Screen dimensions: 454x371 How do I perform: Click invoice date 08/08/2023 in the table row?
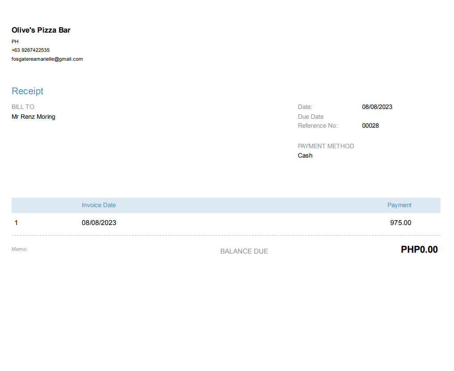(99, 223)
